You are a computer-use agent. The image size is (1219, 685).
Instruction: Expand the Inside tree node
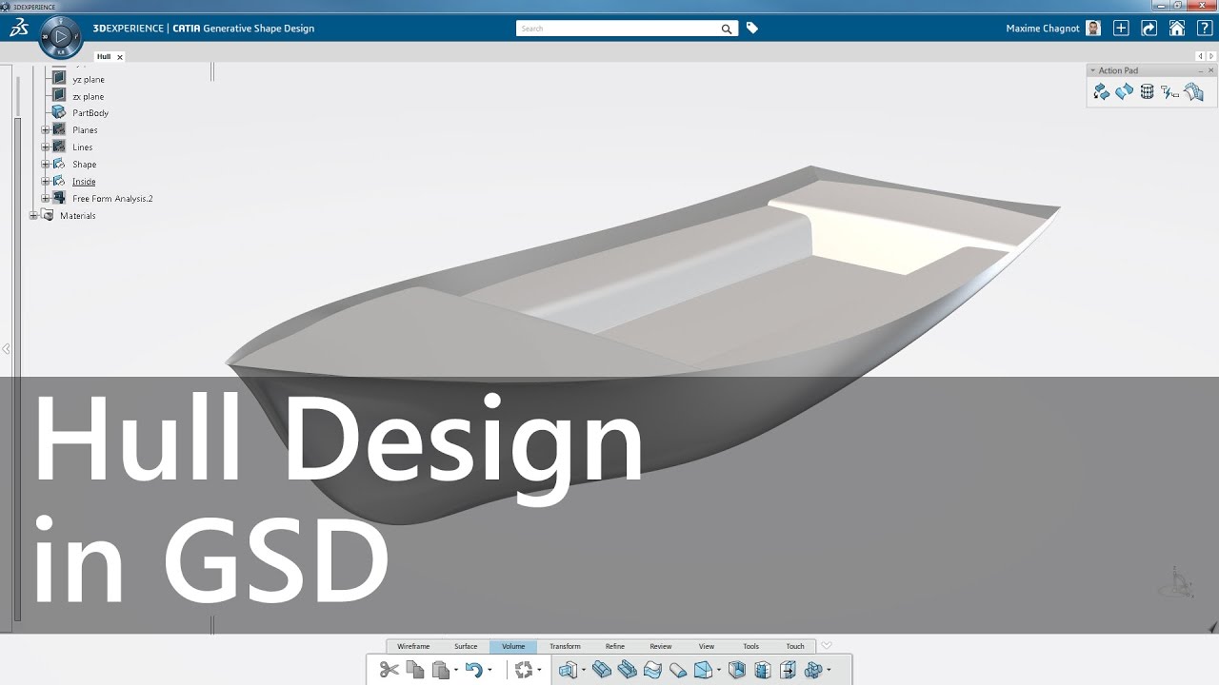(45, 181)
